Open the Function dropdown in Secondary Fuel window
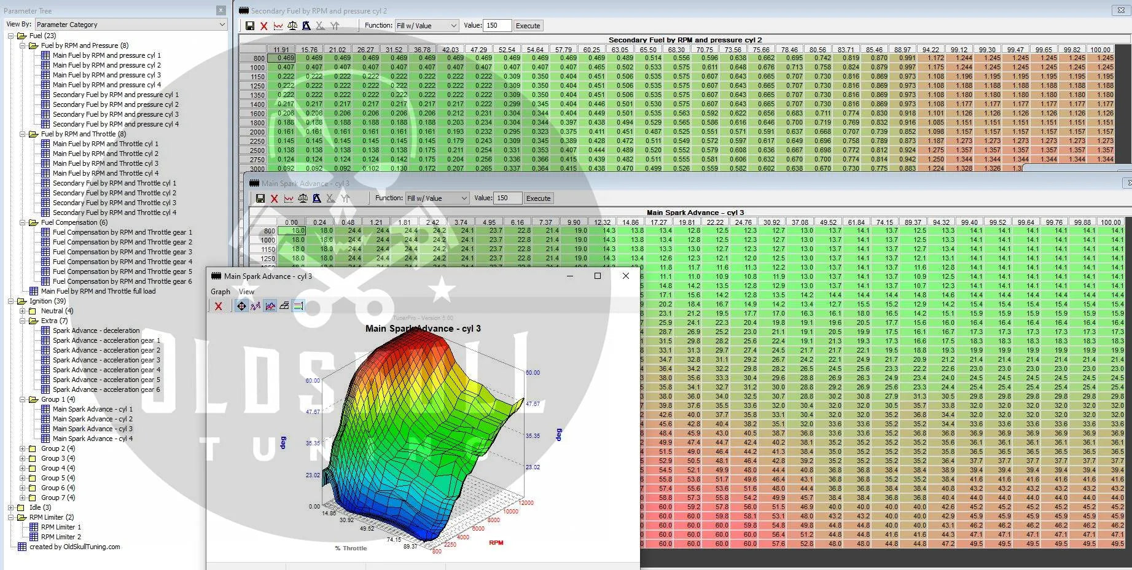Viewport: 1132px width, 570px height. point(427,26)
